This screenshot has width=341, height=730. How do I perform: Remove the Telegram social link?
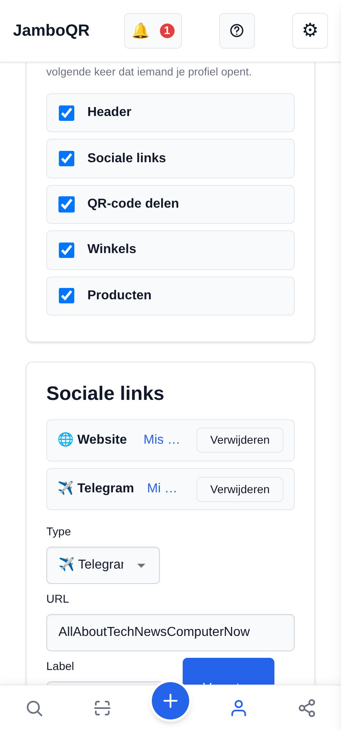(x=240, y=490)
